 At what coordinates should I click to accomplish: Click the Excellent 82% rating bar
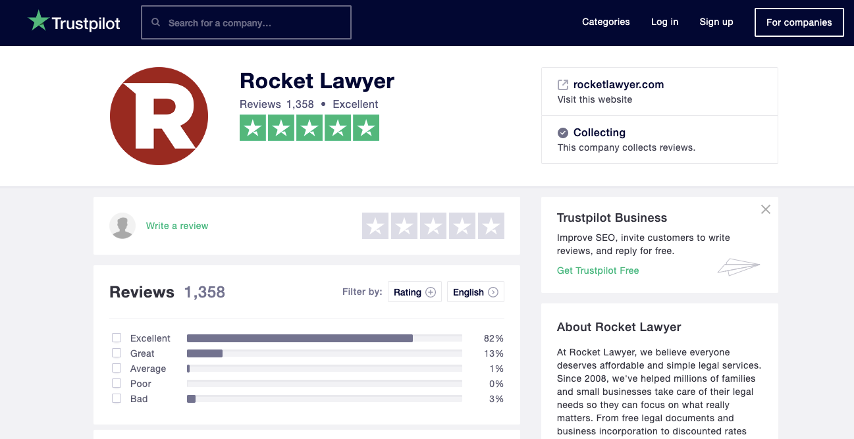[x=325, y=338]
